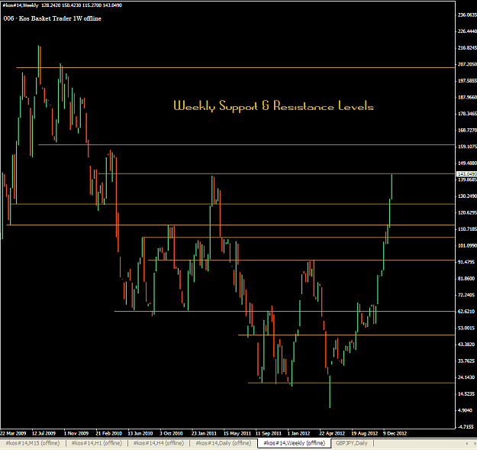Click the 130.2490 price scale label
This screenshot has width=477, height=450.
(x=467, y=196)
